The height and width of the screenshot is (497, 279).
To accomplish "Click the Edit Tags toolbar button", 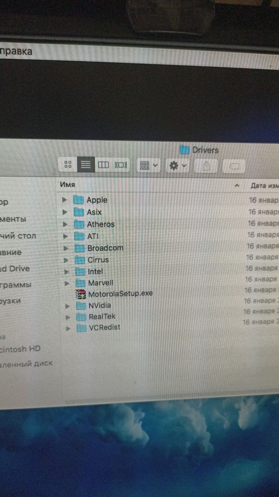I will click(234, 167).
